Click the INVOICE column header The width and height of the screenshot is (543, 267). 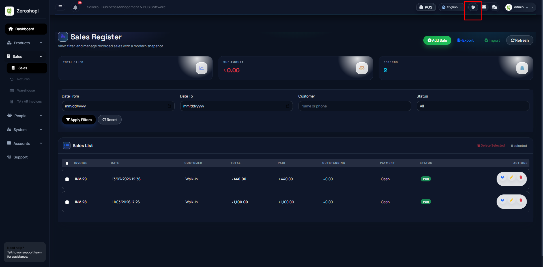81,163
